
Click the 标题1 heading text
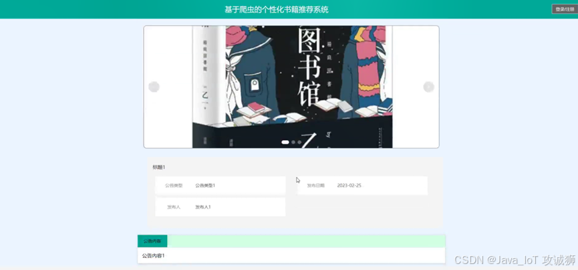[159, 167]
